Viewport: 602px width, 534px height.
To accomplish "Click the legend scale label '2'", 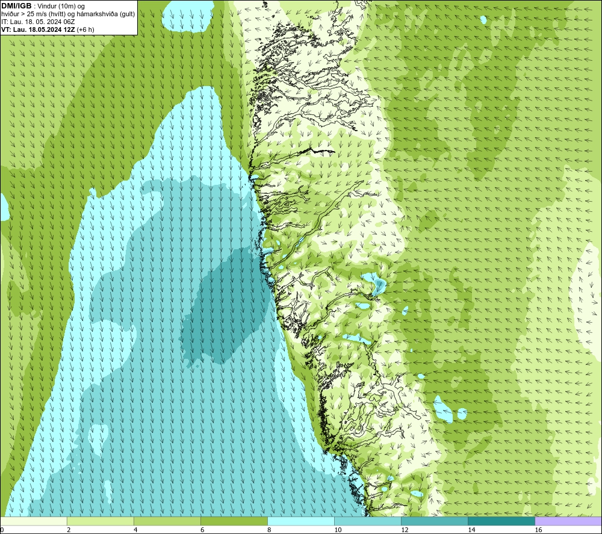I will (x=69, y=530).
